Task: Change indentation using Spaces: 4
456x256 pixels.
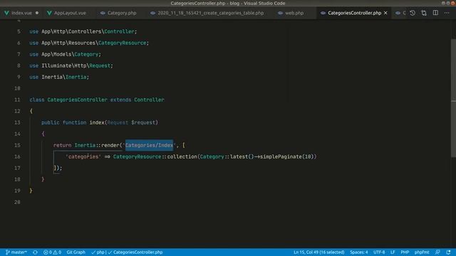Action: (x=359, y=252)
